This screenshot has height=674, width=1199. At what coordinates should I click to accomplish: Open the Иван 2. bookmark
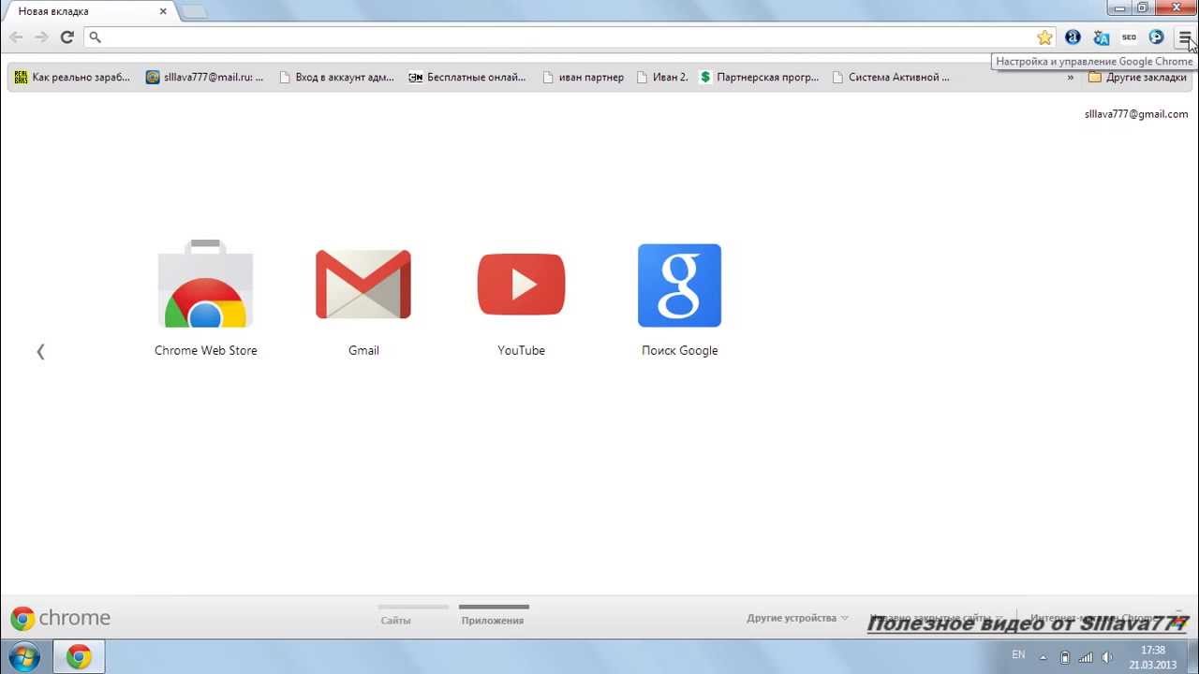click(662, 78)
